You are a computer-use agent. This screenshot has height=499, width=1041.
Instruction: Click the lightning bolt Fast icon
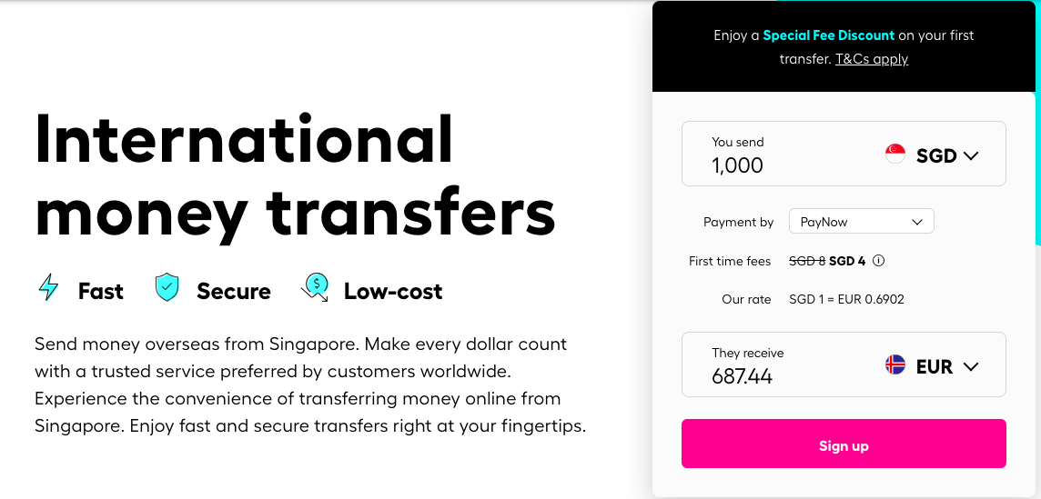pyautogui.click(x=48, y=289)
